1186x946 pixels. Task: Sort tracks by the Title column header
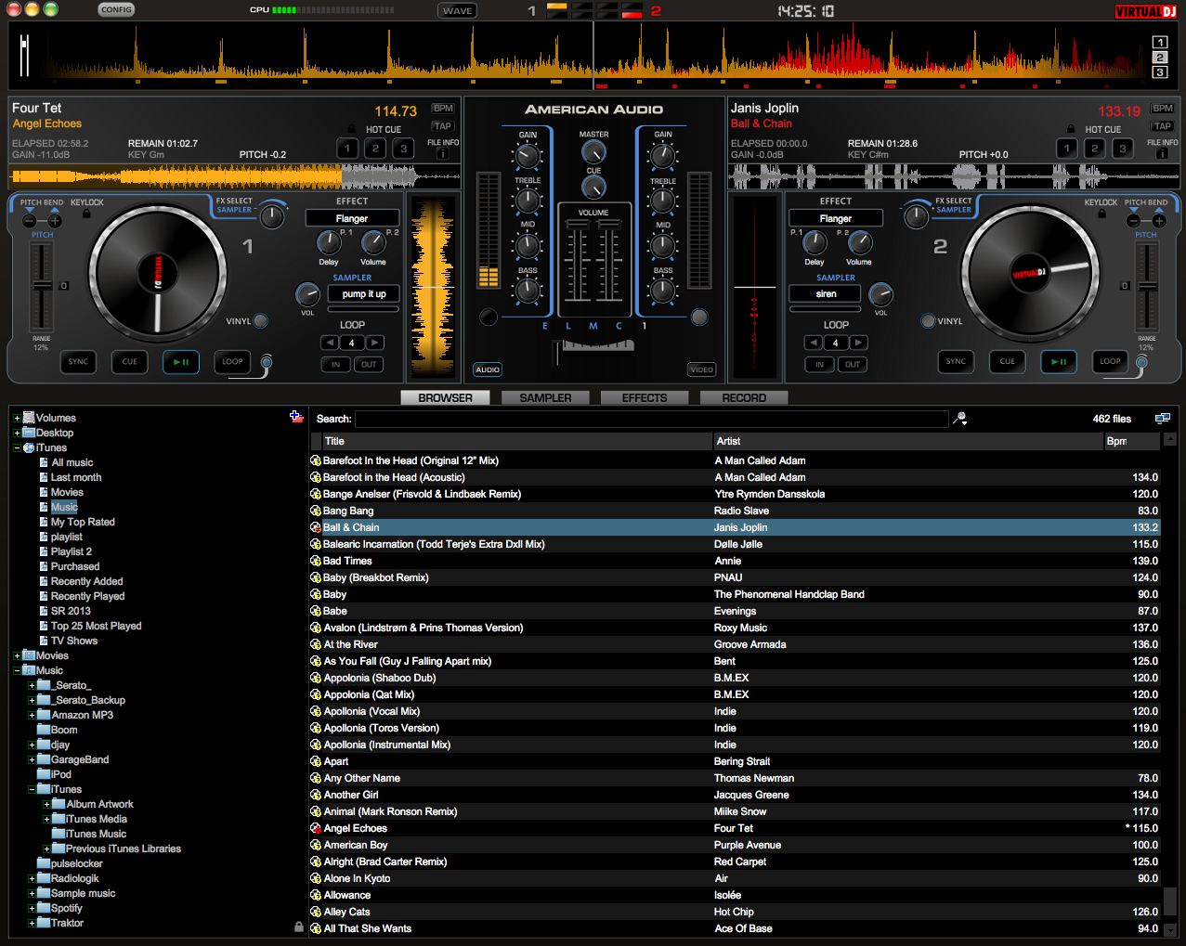[517, 441]
